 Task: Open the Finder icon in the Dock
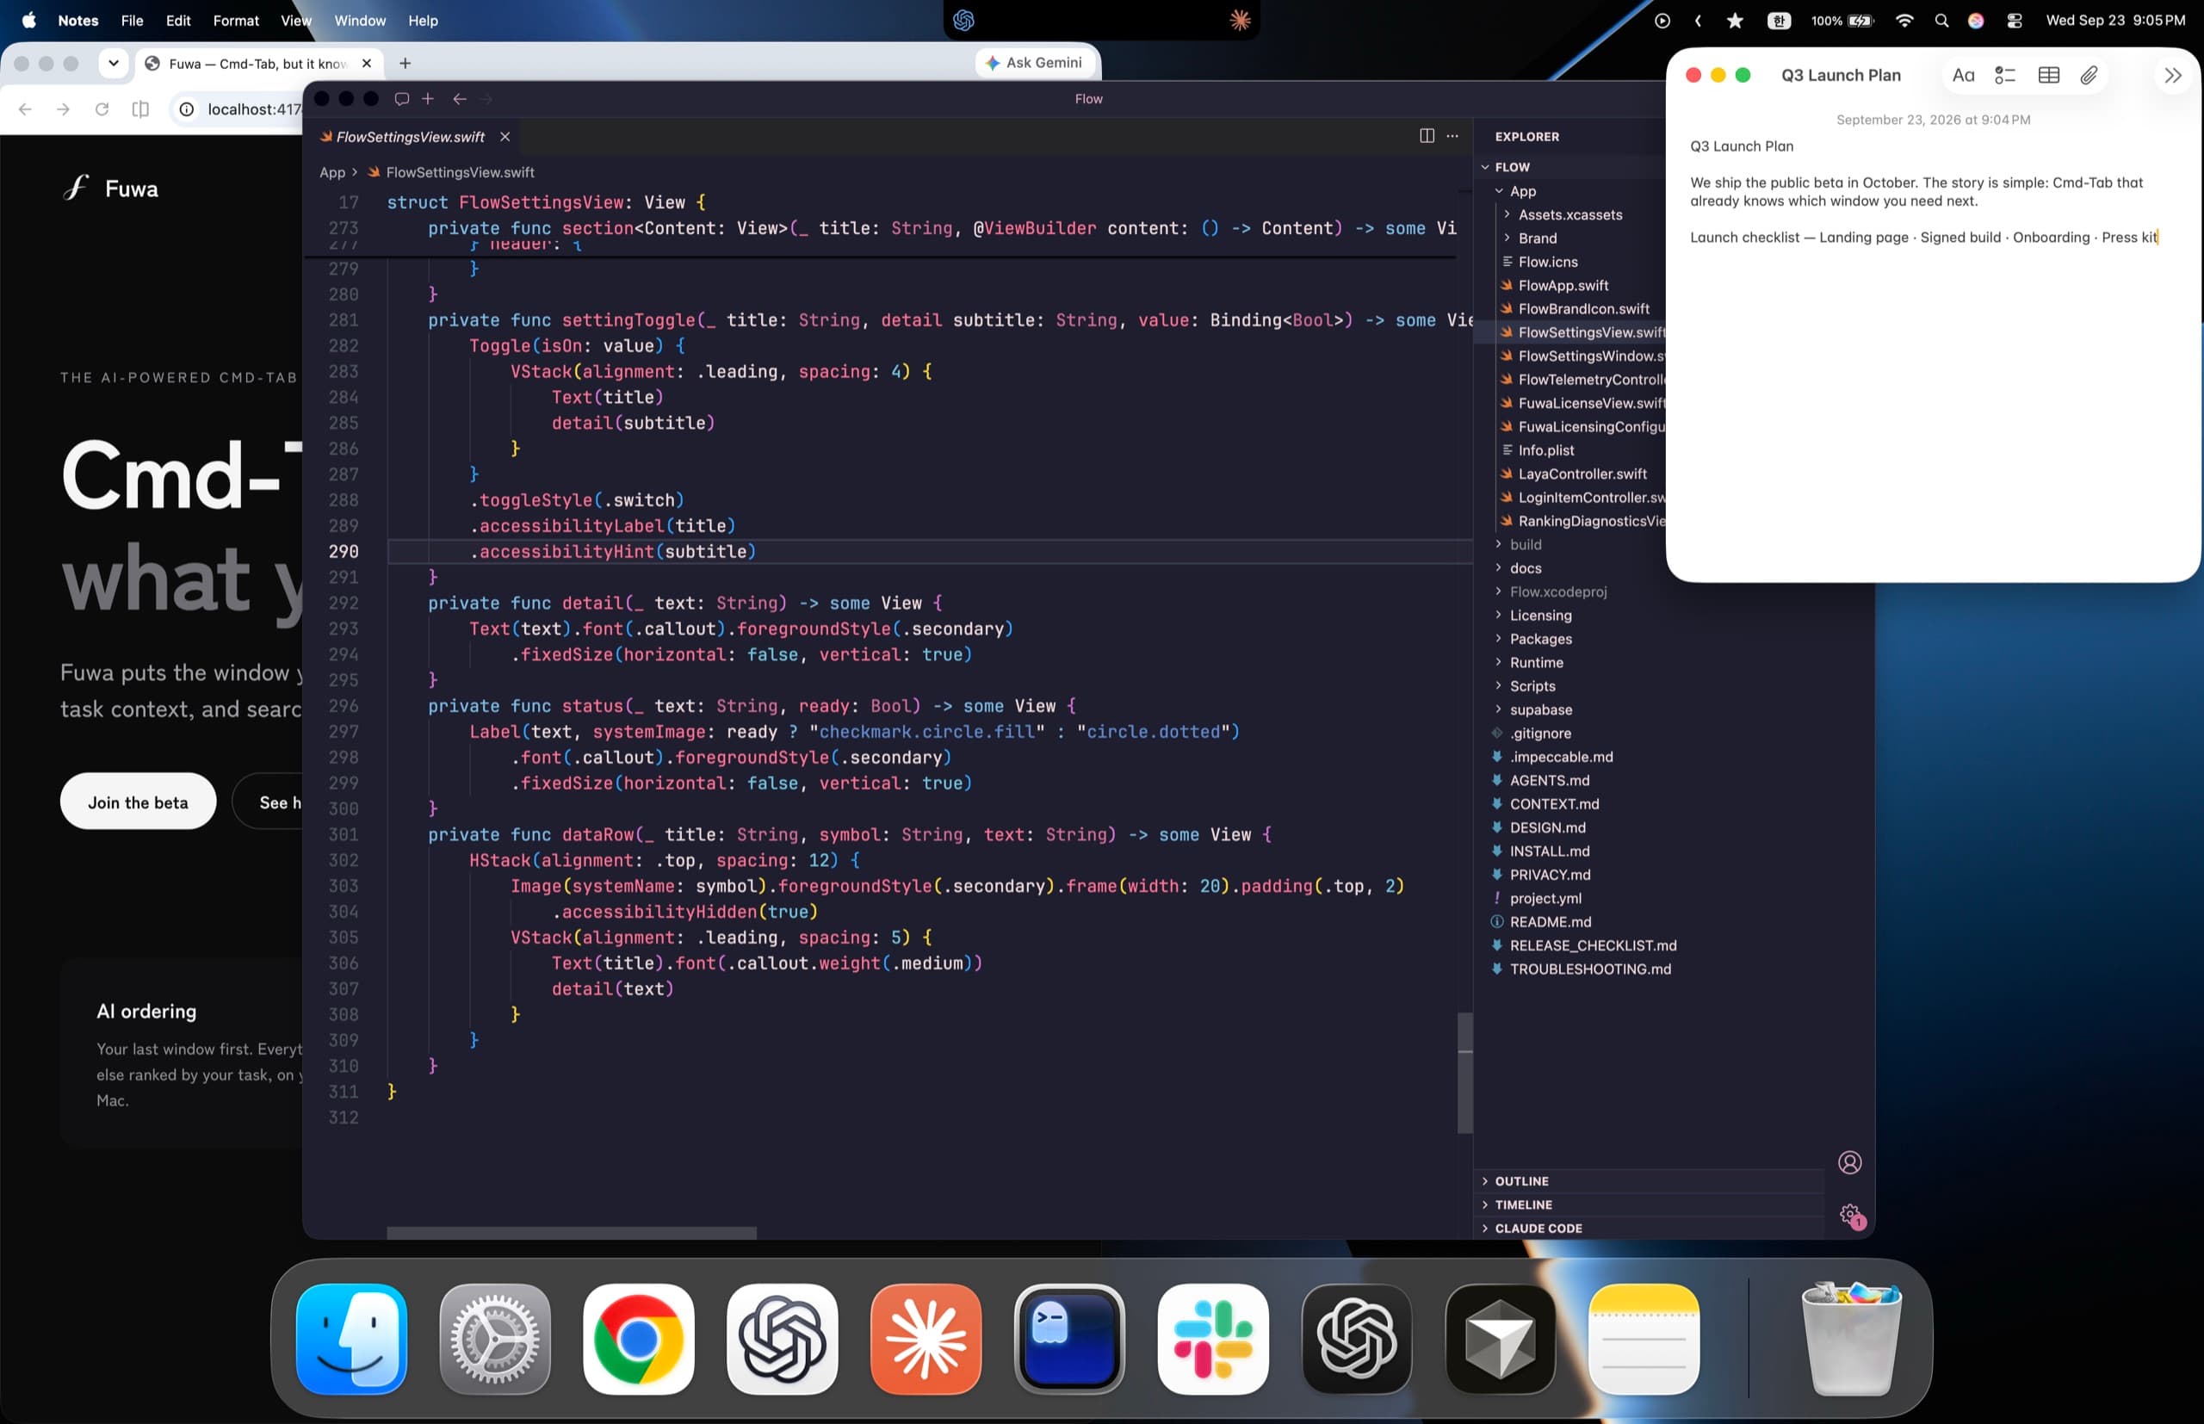(x=351, y=1338)
